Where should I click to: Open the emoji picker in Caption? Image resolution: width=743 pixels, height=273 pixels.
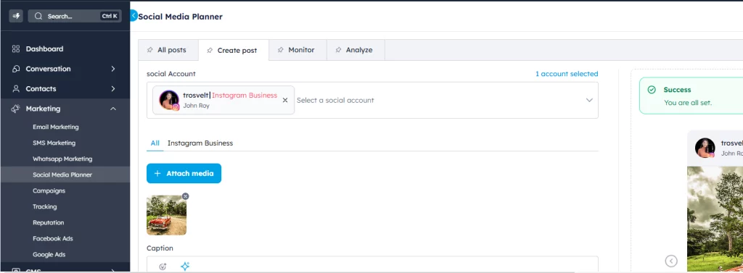(x=163, y=266)
